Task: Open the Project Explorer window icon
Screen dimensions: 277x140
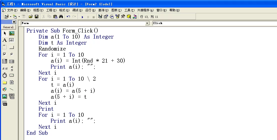Action: [x=100, y=17]
